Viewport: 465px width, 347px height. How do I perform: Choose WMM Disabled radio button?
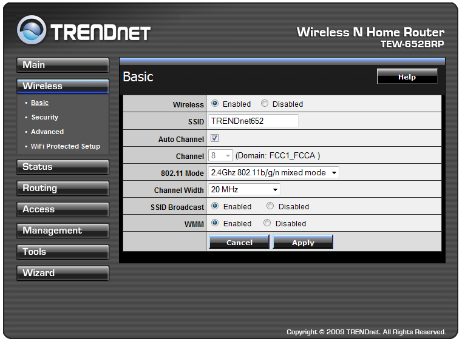(267, 223)
